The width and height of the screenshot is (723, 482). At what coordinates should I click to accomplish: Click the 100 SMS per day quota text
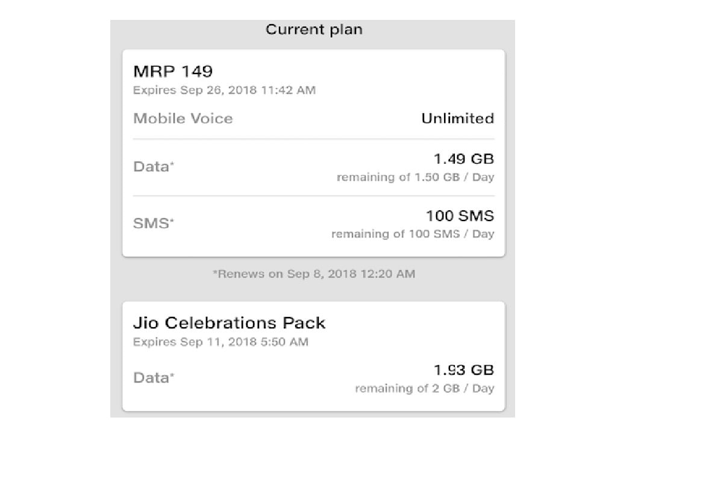pyautogui.click(x=413, y=234)
